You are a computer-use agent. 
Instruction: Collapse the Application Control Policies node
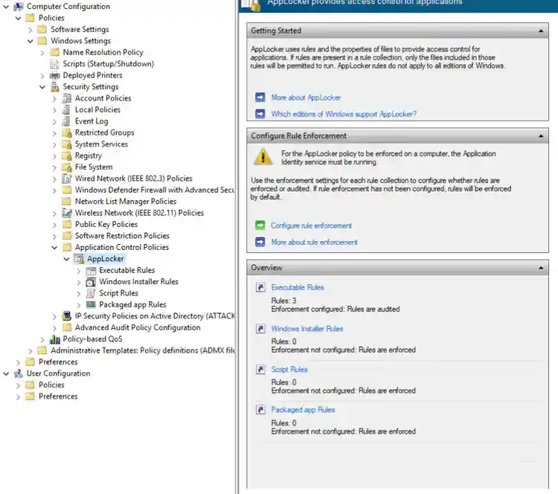pyautogui.click(x=54, y=248)
